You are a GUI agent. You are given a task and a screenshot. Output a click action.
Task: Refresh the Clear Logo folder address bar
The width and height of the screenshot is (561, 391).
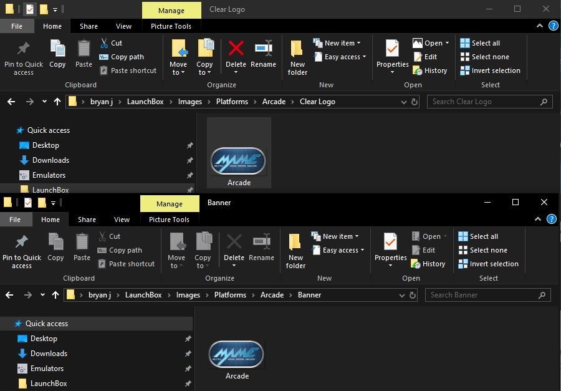coord(415,102)
